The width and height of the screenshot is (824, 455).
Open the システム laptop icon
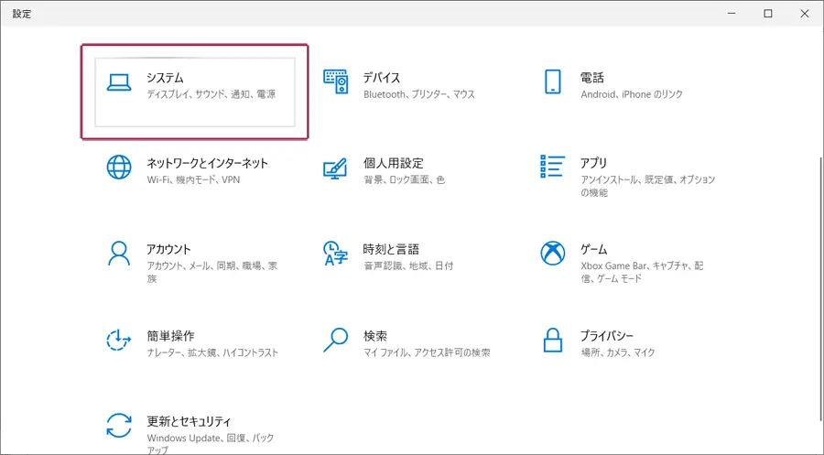click(119, 82)
